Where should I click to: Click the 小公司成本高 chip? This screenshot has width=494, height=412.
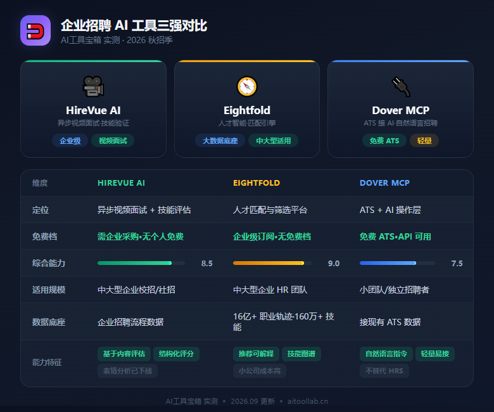[x=260, y=371]
